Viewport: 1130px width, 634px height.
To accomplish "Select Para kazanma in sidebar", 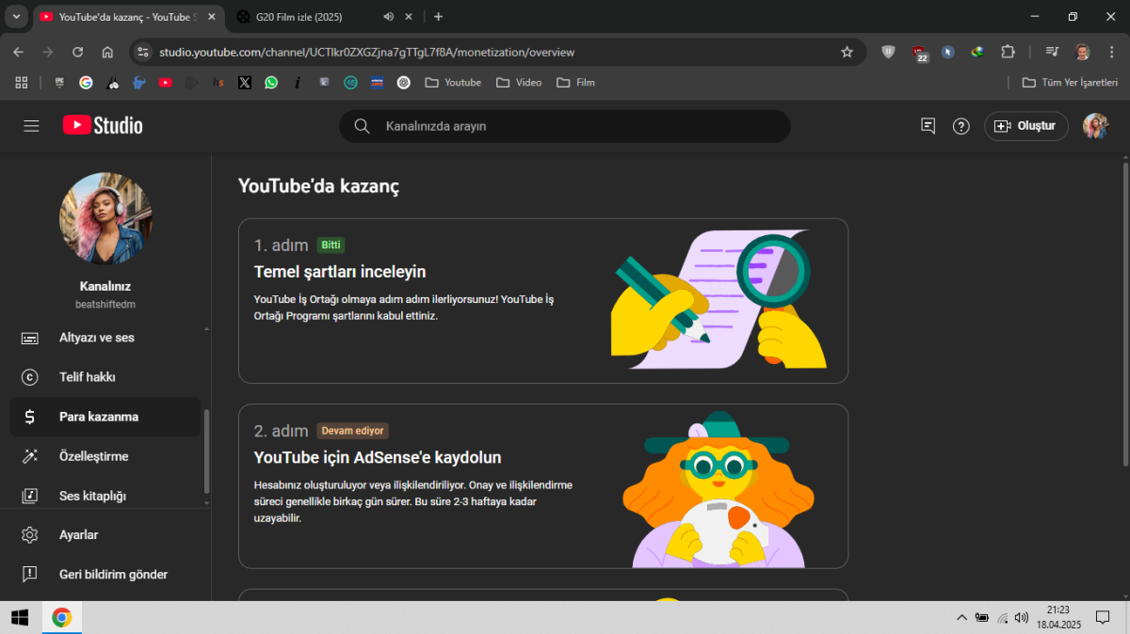I will pyautogui.click(x=105, y=417).
